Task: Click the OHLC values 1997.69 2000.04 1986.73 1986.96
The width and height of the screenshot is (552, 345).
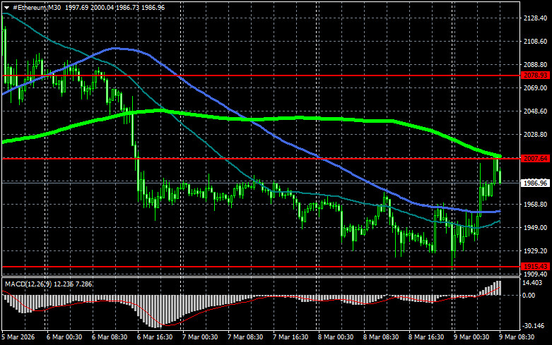Action: coord(114,7)
